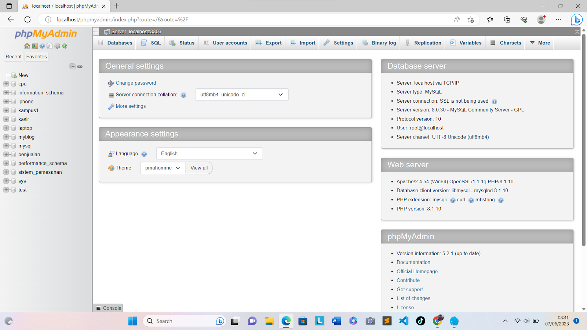Add this page to favorites star icon

[471, 19]
